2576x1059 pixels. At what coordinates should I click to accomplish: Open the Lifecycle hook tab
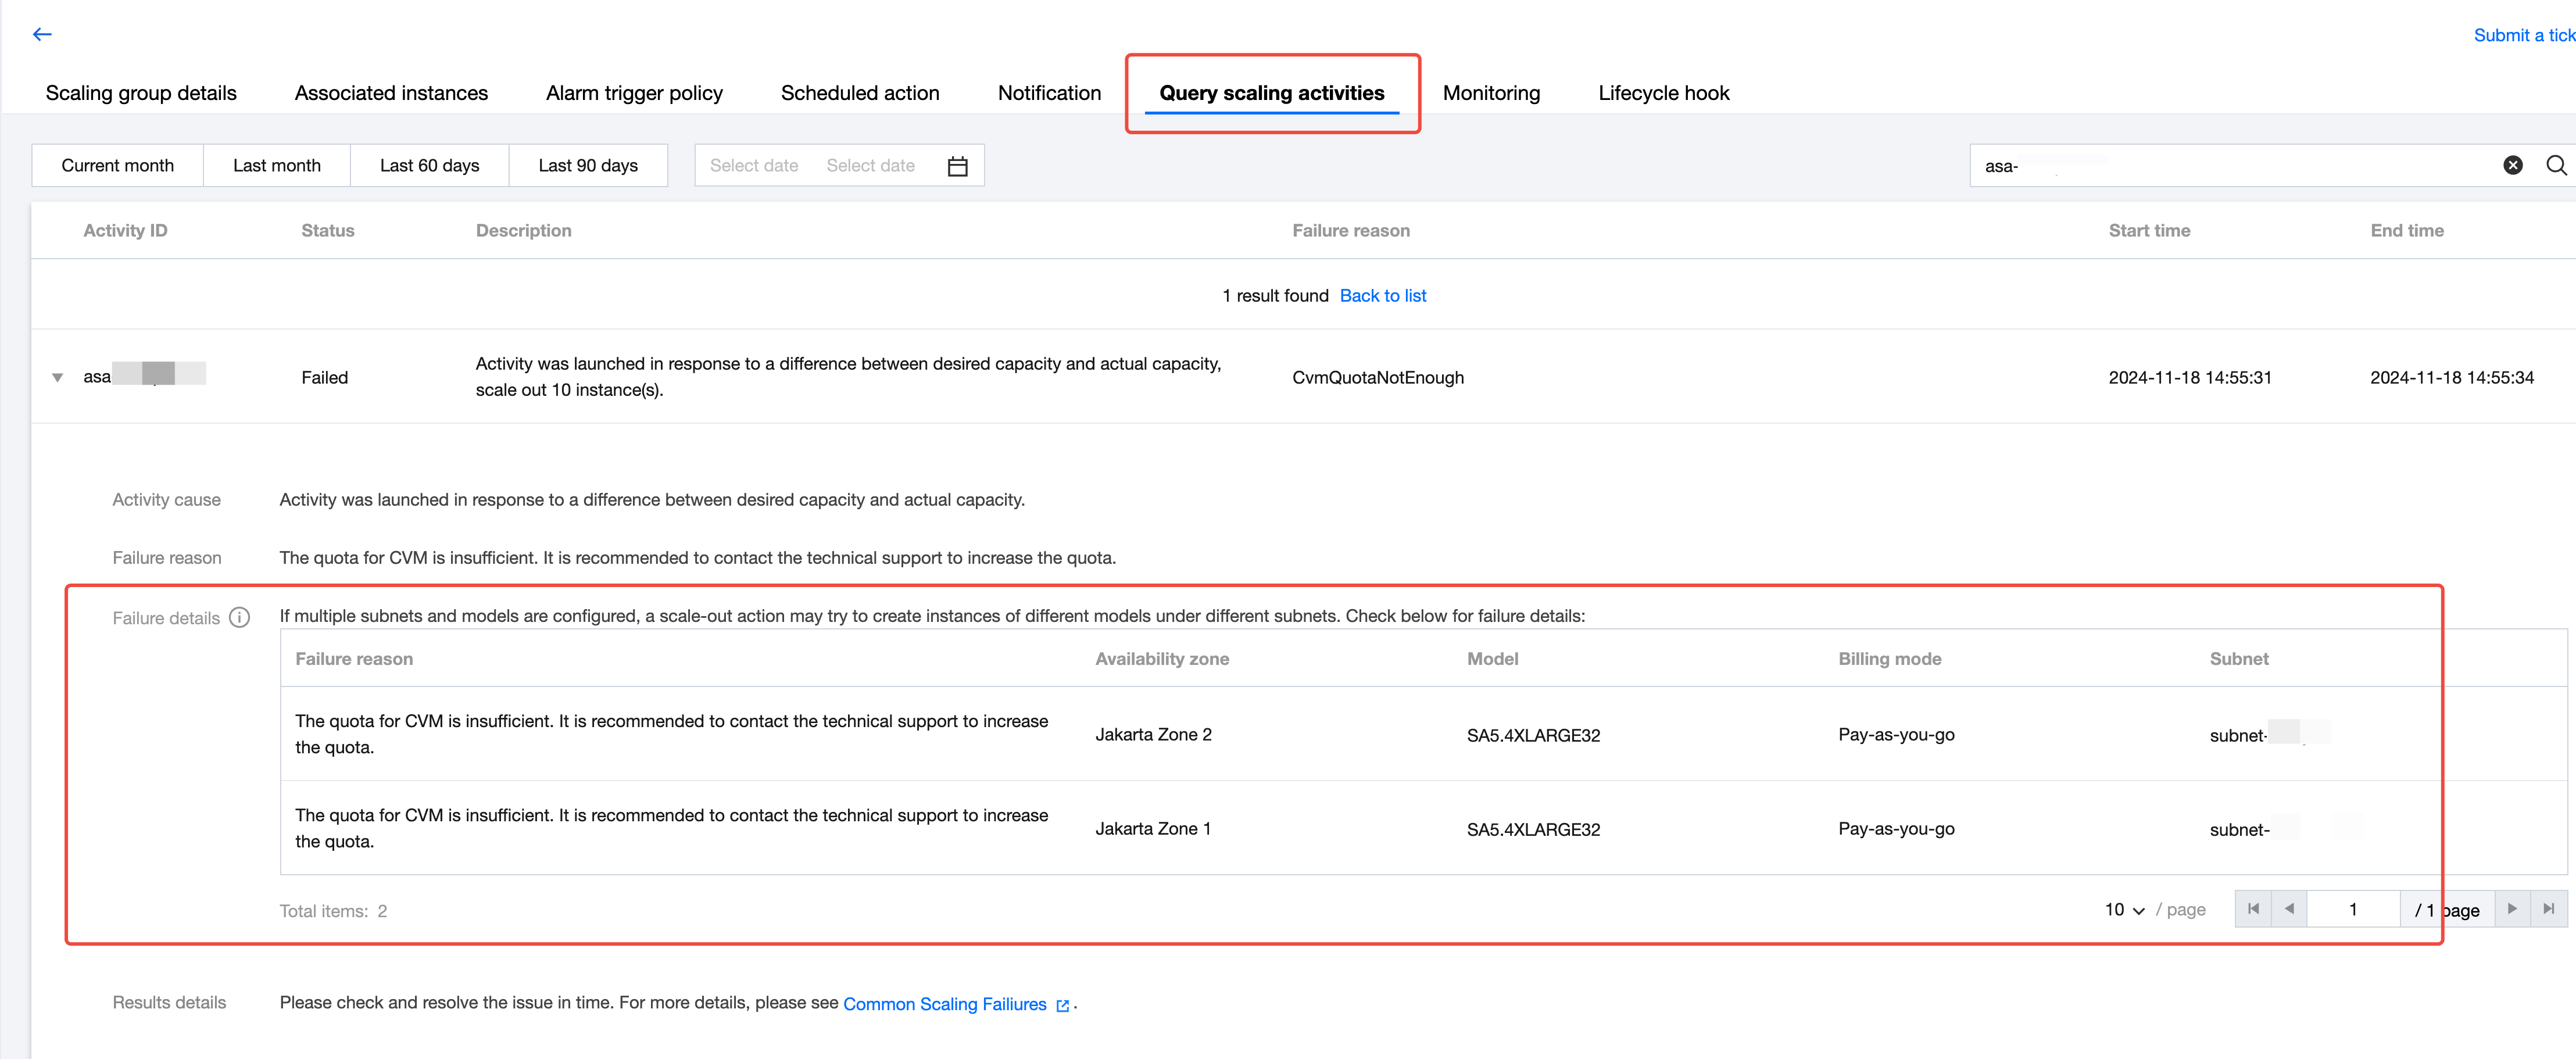1663,93
